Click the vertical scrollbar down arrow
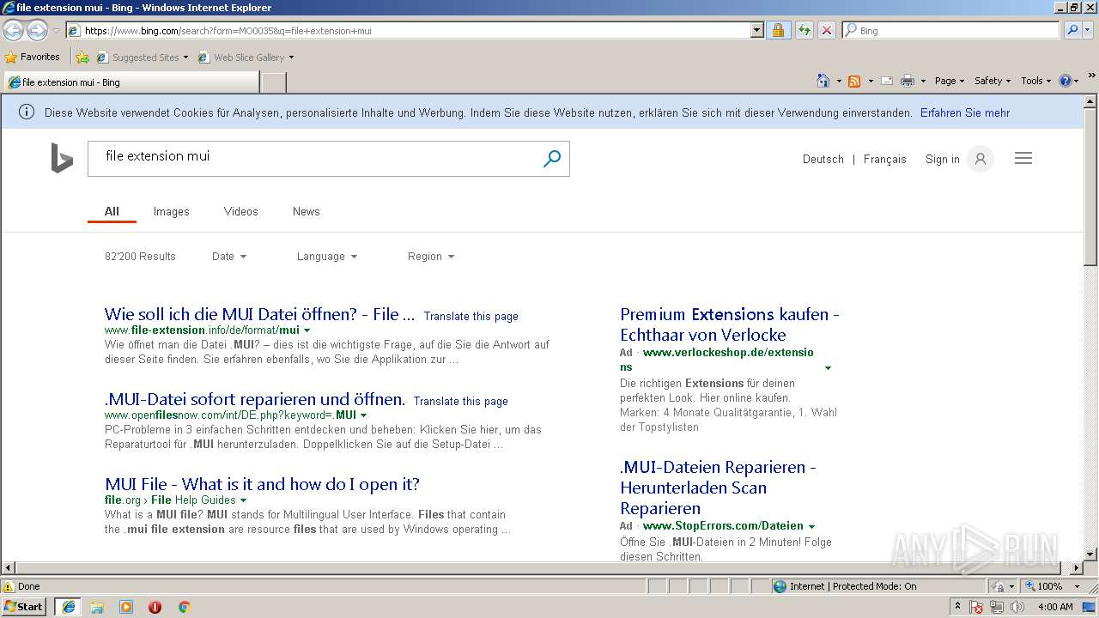This screenshot has width=1099, height=618. pyautogui.click(x=1090, y=554)
